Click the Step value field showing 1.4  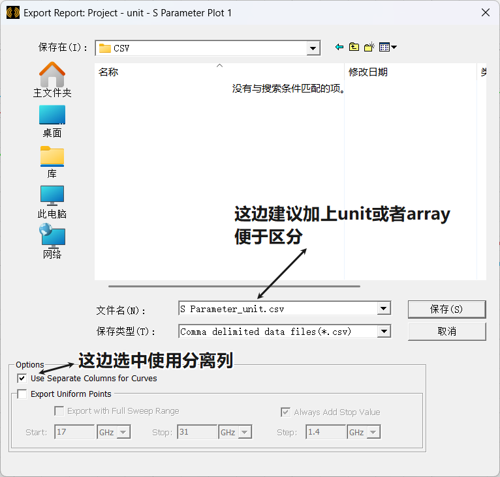click(x=326, y=432)
